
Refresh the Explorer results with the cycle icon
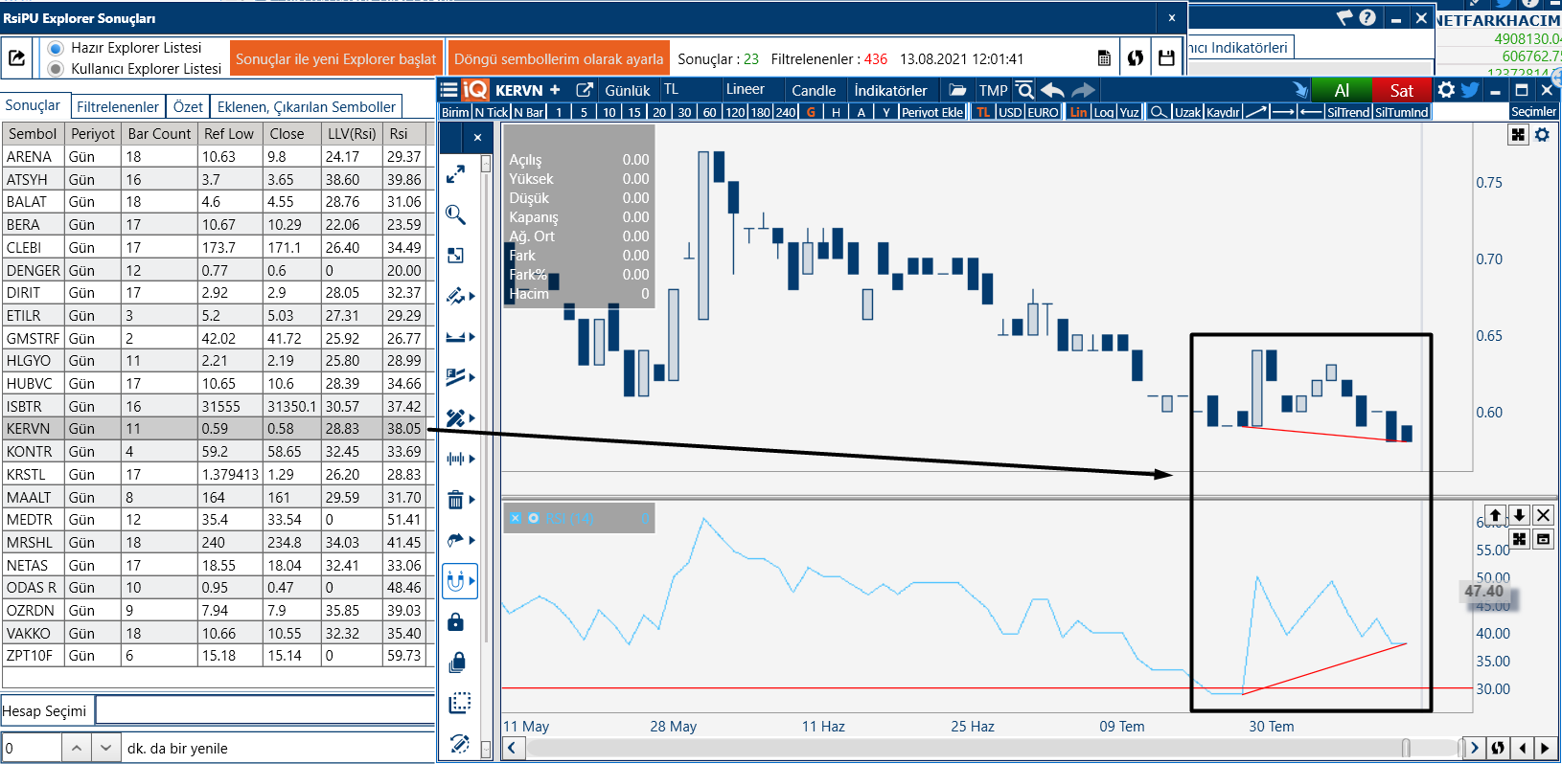[1136, 58]
